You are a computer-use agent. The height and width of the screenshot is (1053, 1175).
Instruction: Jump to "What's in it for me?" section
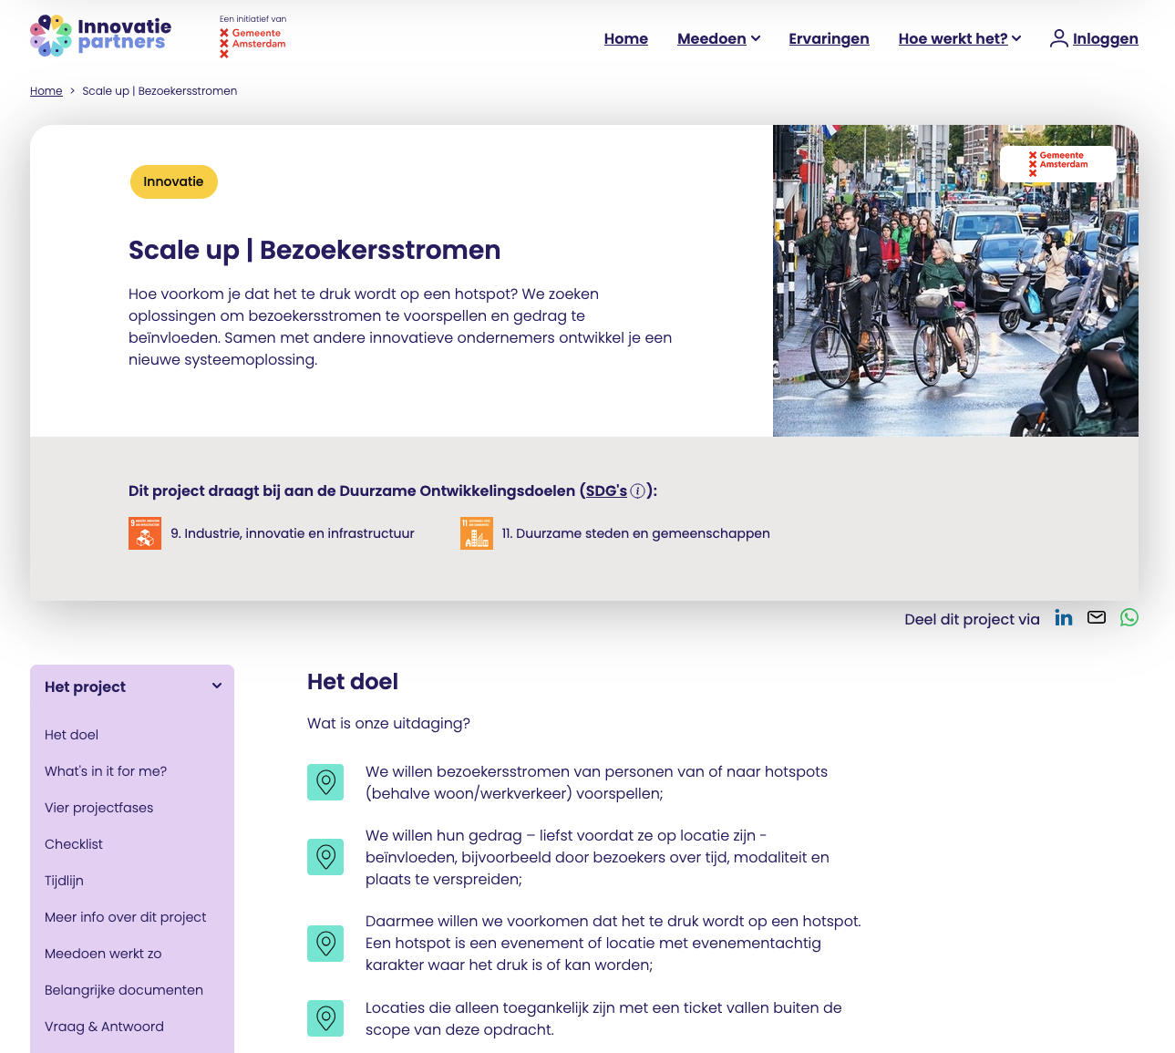click(x=106, y=771)
